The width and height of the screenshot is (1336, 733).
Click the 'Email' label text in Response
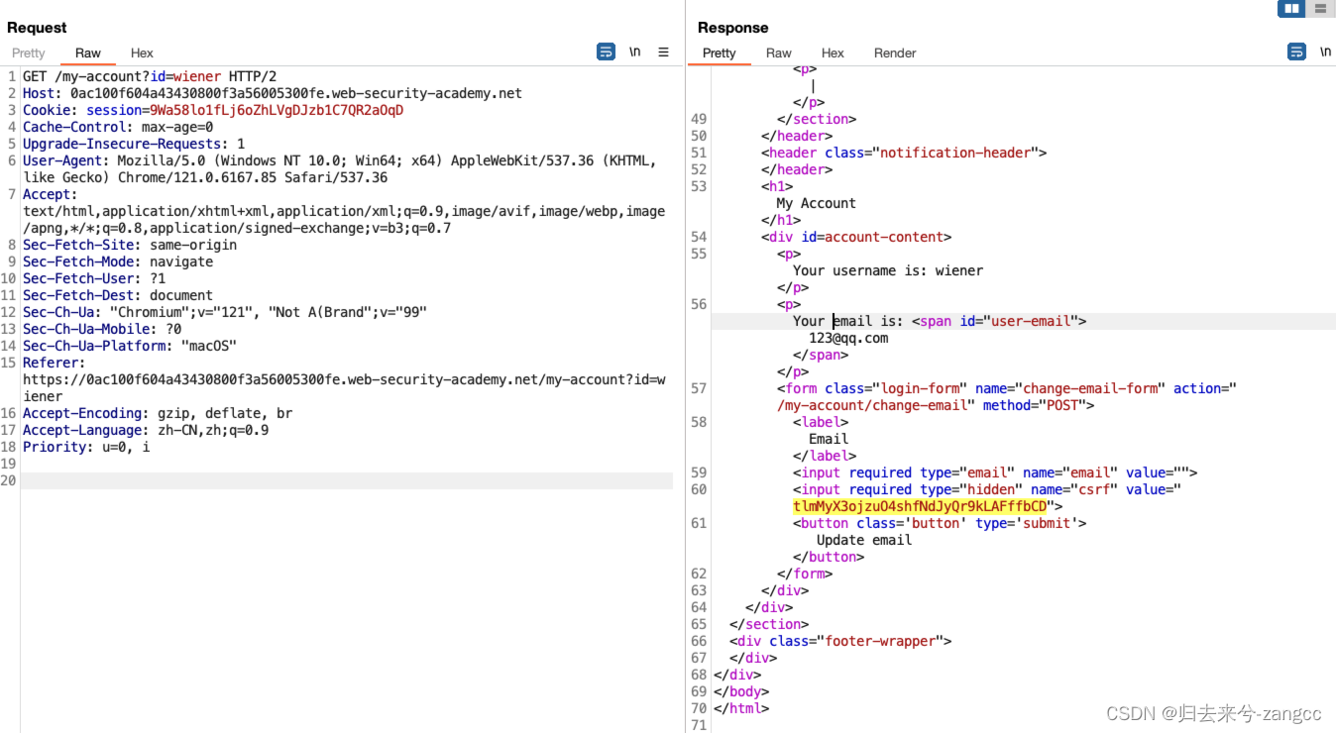click(x=829, y=439)
